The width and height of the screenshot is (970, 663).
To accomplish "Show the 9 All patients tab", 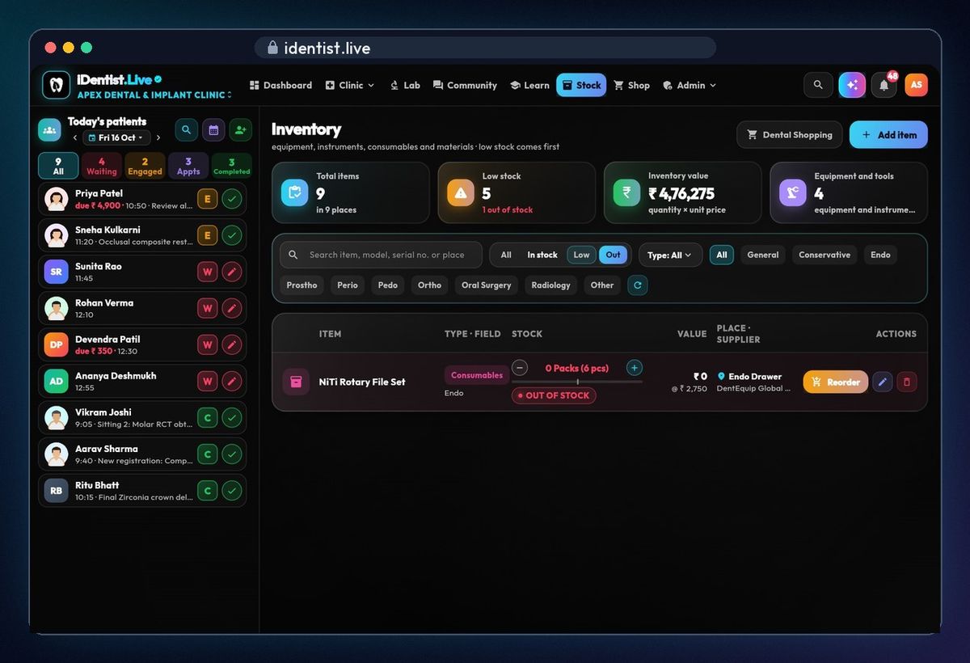I will click(58, 166).
